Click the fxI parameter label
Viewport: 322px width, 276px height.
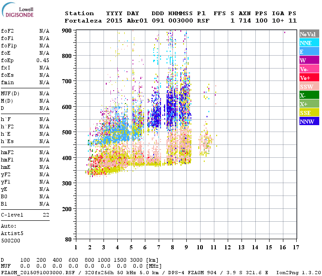(x=6, y=68)
